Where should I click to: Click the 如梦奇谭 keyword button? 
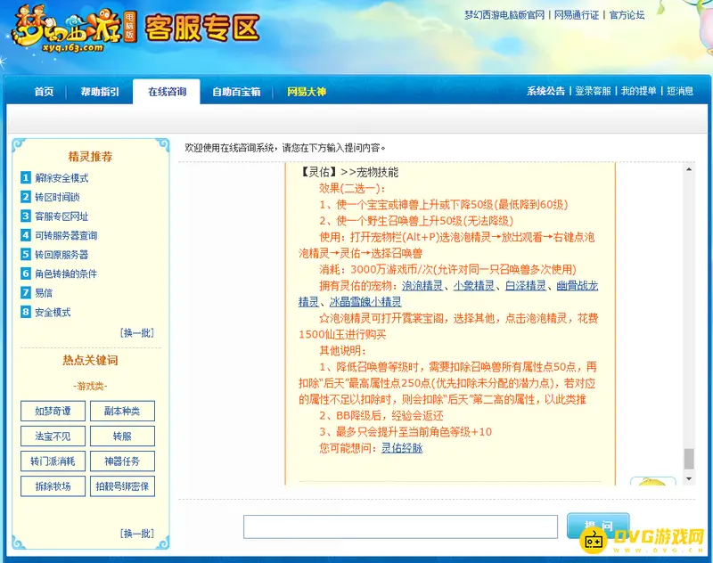tap(53, 411)
